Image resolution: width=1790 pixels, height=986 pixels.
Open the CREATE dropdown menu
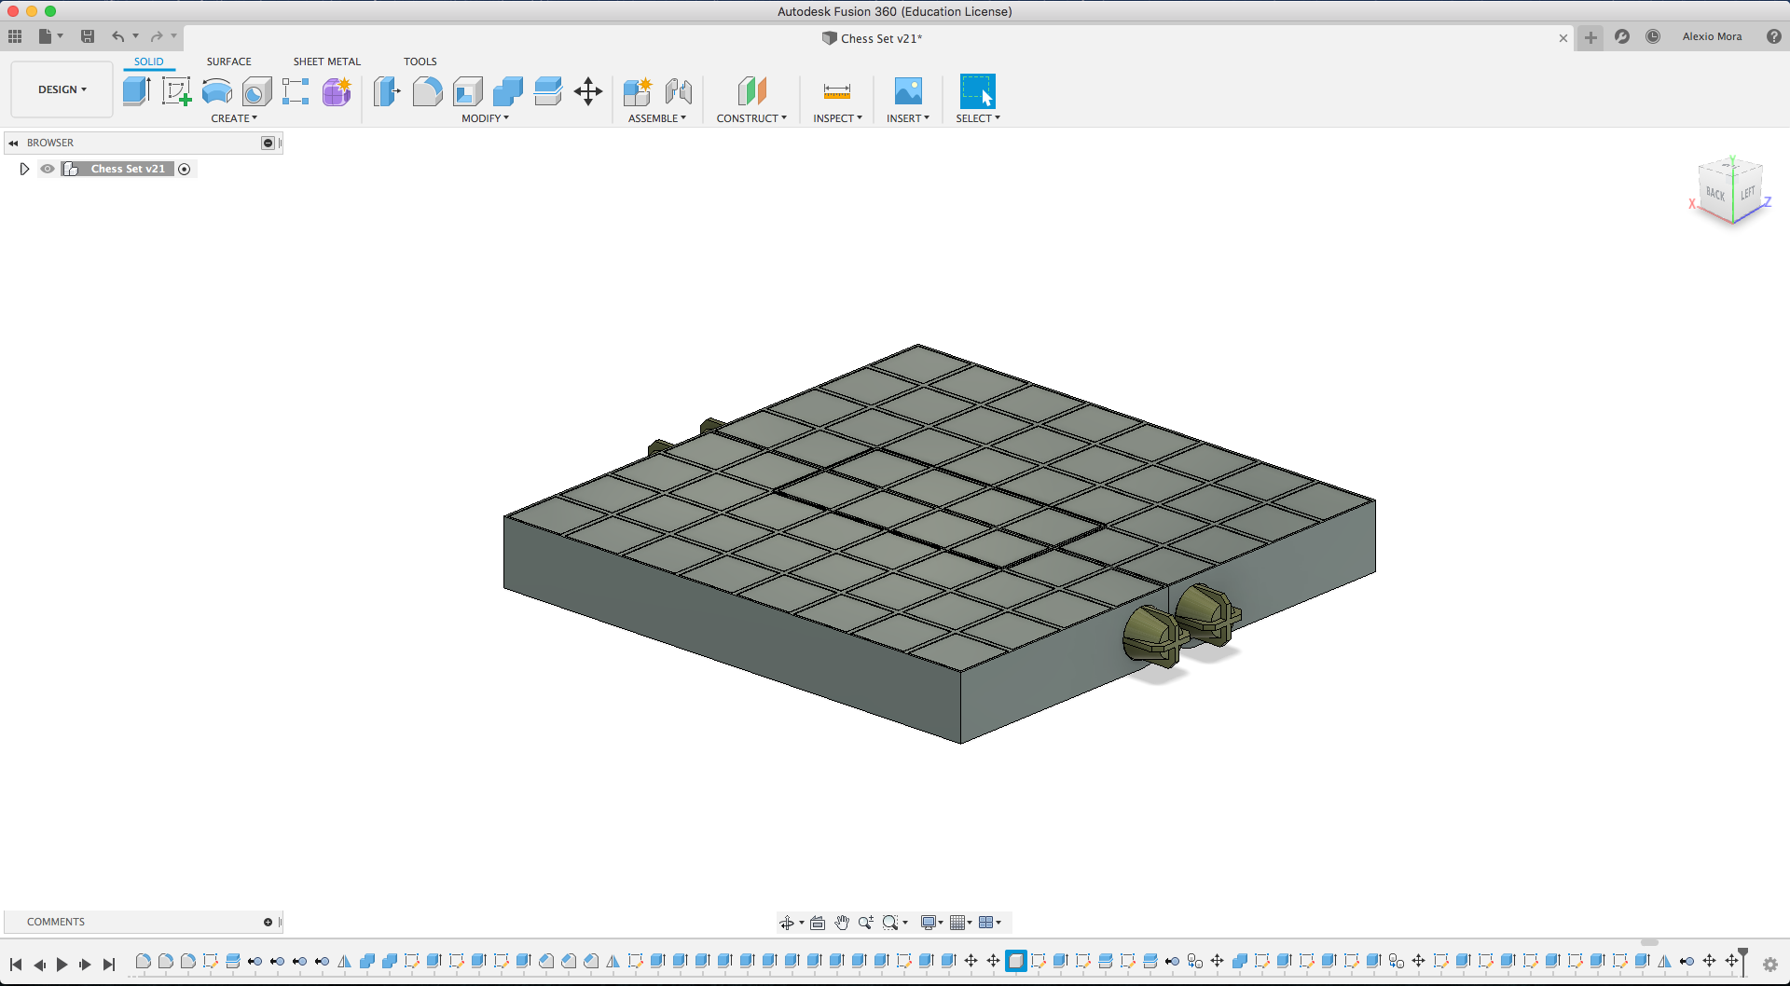click(x=234, y=118)
